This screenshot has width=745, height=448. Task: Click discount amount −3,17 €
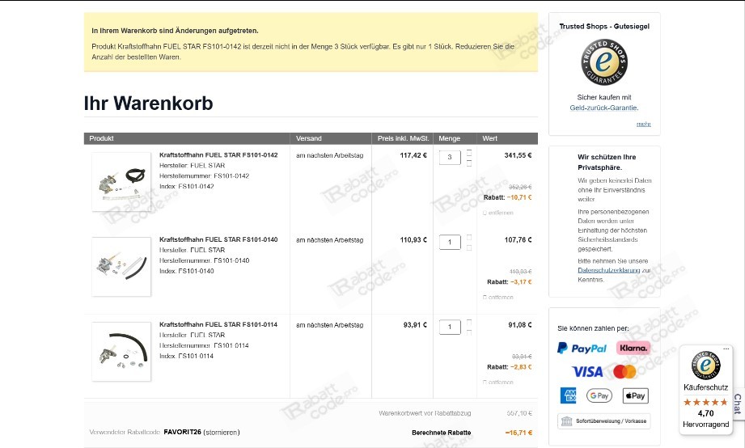(x=521, y=281)
